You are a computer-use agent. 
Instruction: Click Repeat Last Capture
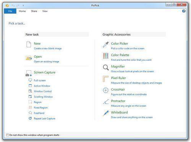[x=45, y=118]
